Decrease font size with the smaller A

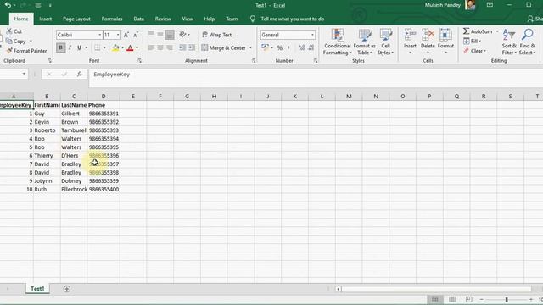(136, 35)
